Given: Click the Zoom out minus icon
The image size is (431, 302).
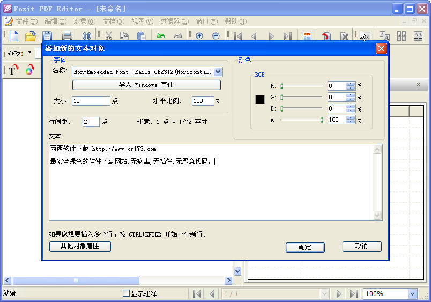Looking at the screenshot, I should (216, 36).
